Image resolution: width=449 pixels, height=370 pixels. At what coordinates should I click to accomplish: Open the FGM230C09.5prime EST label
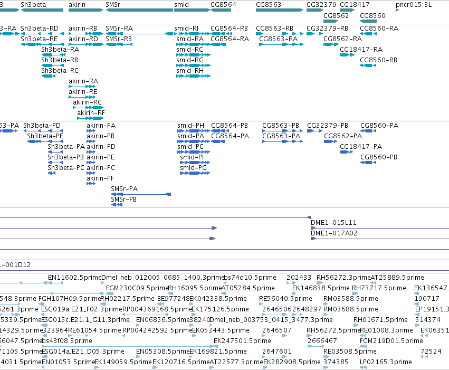(137, 288)
